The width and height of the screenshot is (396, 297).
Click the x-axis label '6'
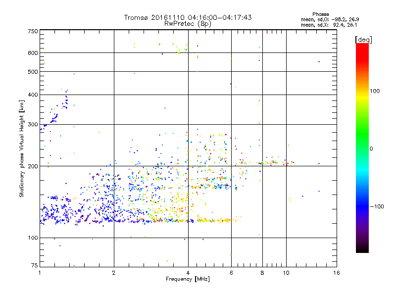(231, 273)
